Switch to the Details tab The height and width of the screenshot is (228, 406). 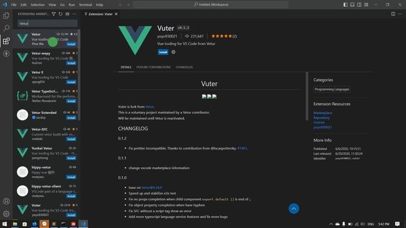pyautogui.click(x=126, y=67)
